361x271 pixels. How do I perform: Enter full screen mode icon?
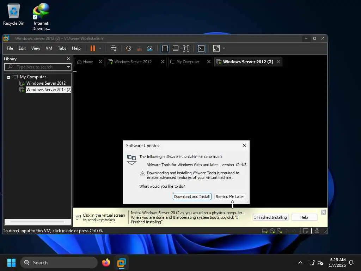point(186,48)
